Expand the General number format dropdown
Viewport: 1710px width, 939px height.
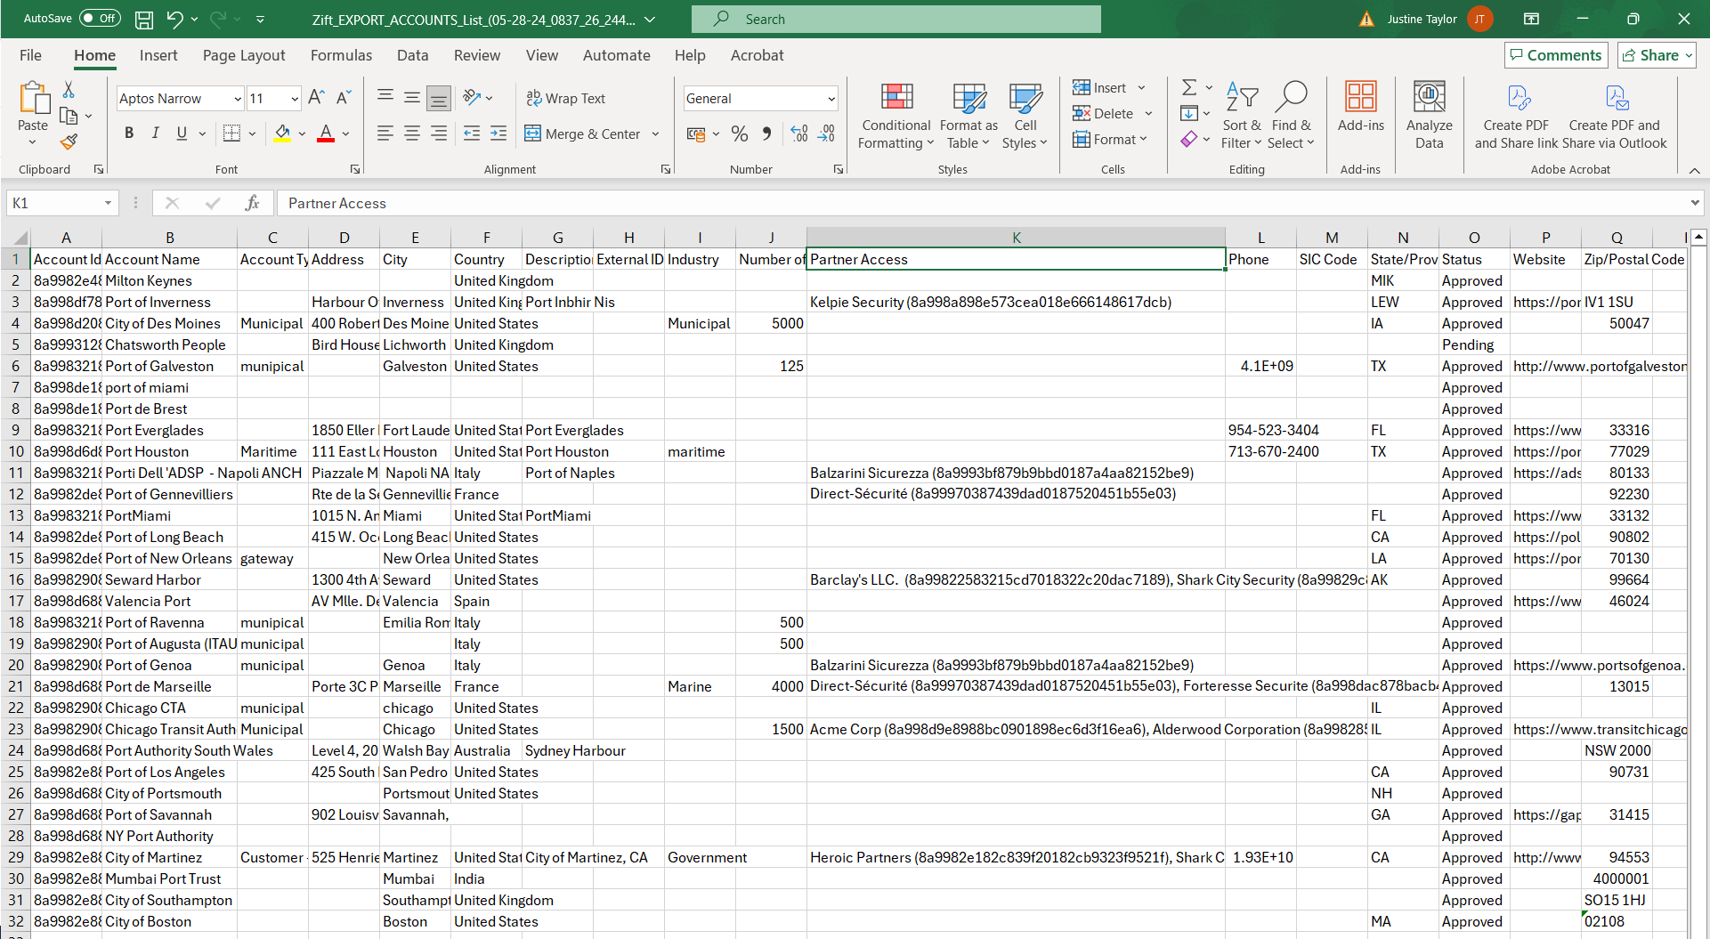click(831, 99)
